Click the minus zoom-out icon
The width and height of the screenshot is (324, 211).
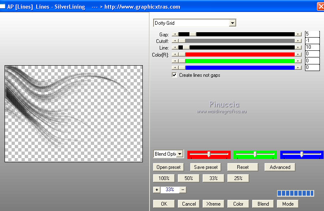[x=183, y=190]
